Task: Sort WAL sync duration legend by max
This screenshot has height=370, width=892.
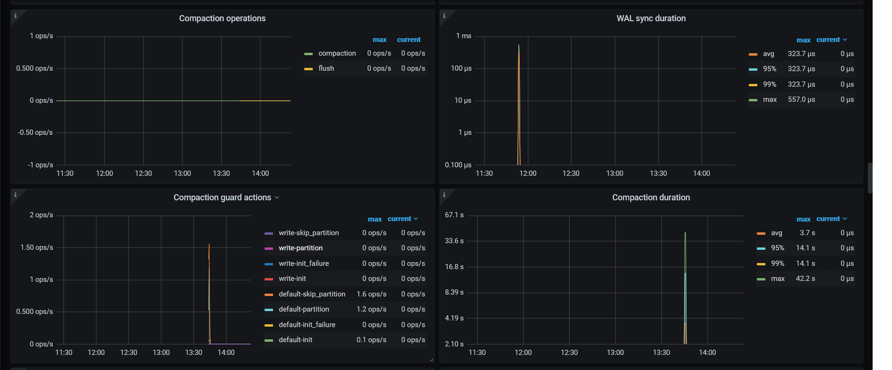Action: click(x=803, y=40)
